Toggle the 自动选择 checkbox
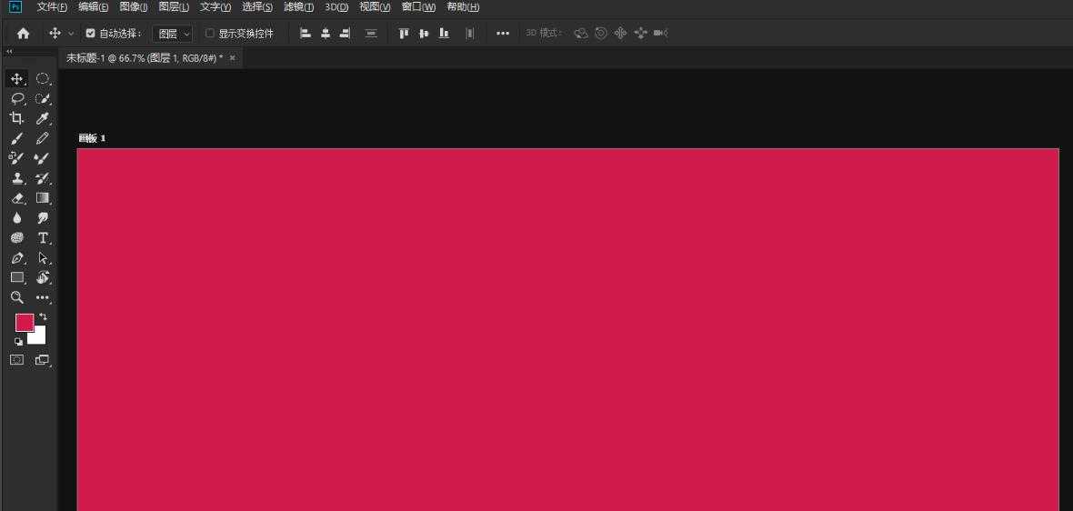The image size is (1073, 511). [x=90, y=34]
